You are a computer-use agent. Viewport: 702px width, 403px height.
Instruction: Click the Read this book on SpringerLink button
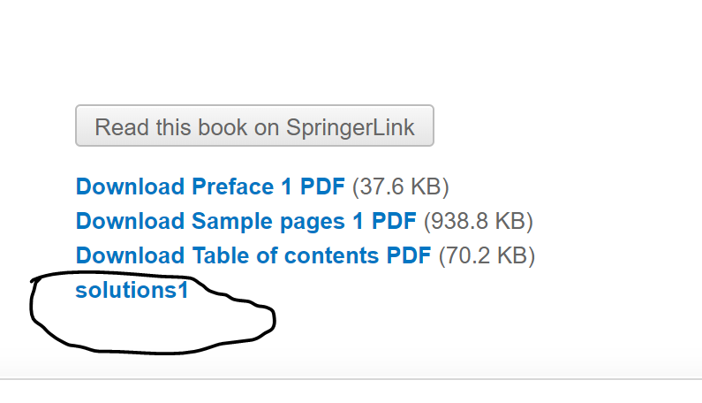[x=254, y=126]
